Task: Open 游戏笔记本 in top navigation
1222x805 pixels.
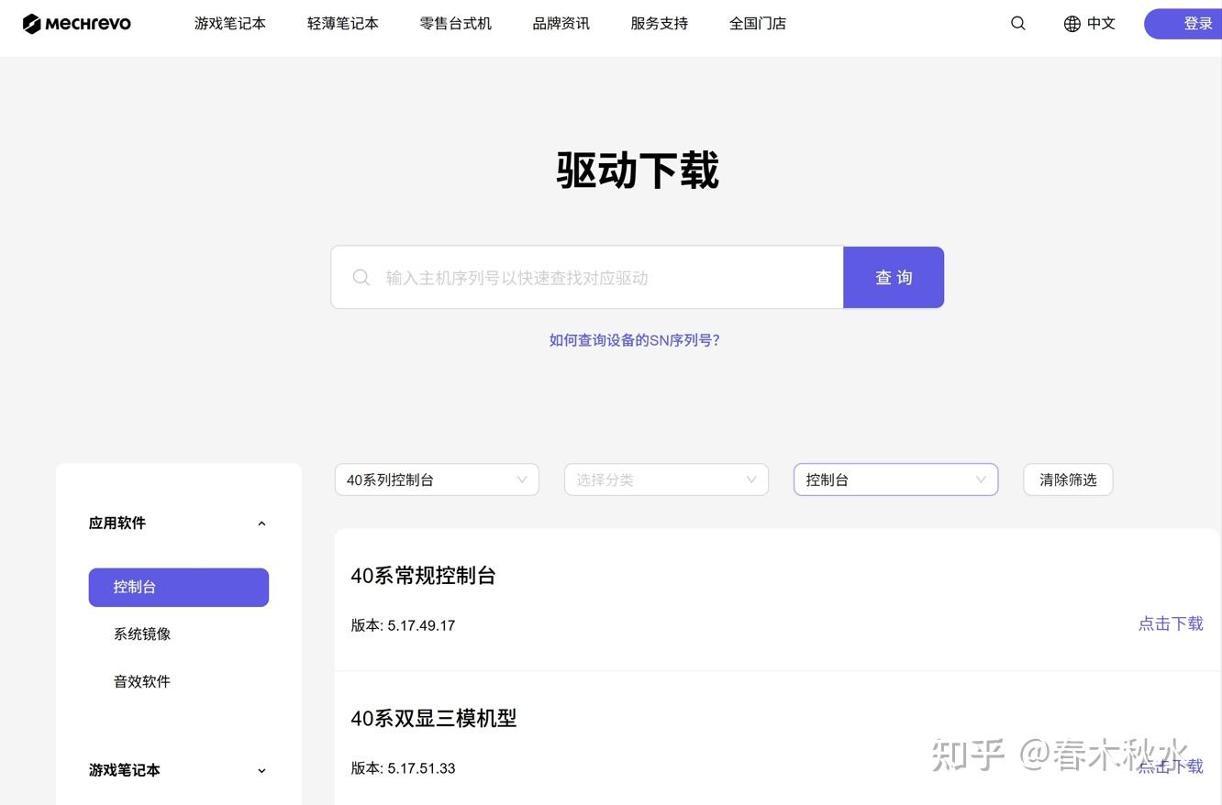Action: (x=230, y=24)
